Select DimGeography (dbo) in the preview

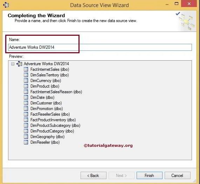point(47,137)
